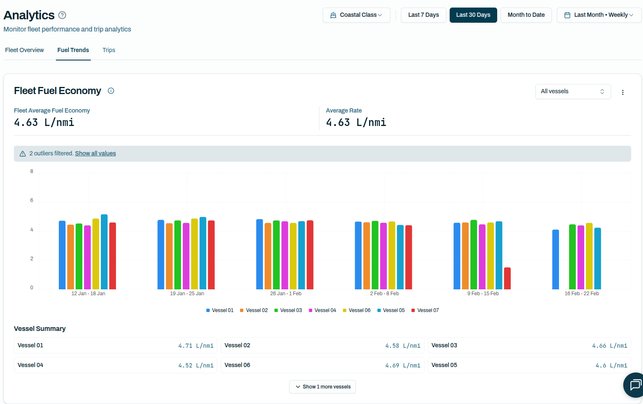The height and width of the screenshot is (404, 643).
Task: Open the Trips tab
Action: (x=108, y=50)
